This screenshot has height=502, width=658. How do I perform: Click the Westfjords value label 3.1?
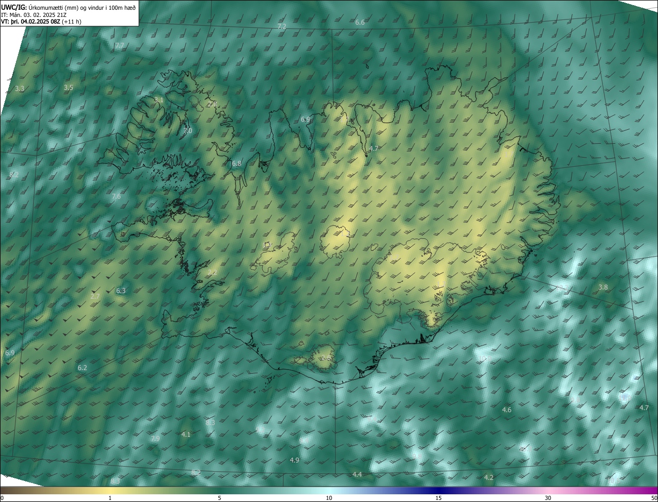[159, 100]
